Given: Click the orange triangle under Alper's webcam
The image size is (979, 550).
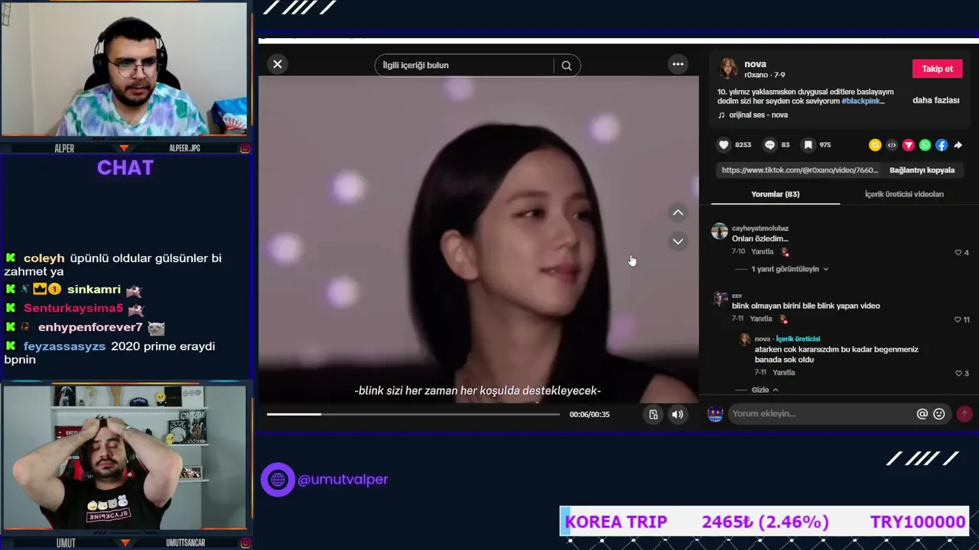Looking at the screenshot, I should click(124, 148).
